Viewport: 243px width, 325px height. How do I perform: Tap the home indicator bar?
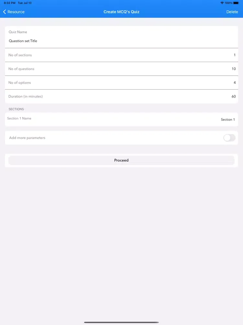[x=121, y=322]
